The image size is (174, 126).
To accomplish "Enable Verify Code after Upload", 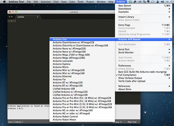I will [132, 81].
